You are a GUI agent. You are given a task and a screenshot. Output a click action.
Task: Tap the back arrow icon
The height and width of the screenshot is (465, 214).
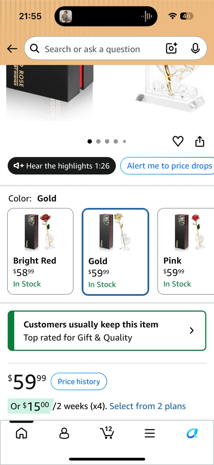tap(12, 49)
